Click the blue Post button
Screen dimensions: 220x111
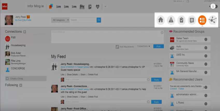point(158,46)
